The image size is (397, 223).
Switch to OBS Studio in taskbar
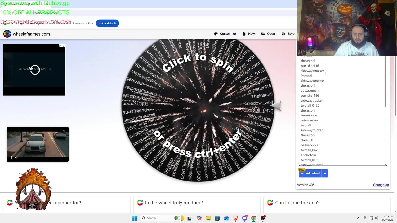[x=263, y=218]
